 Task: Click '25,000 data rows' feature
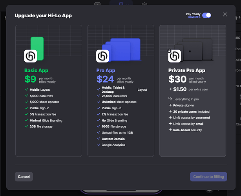tap(114, 96)
